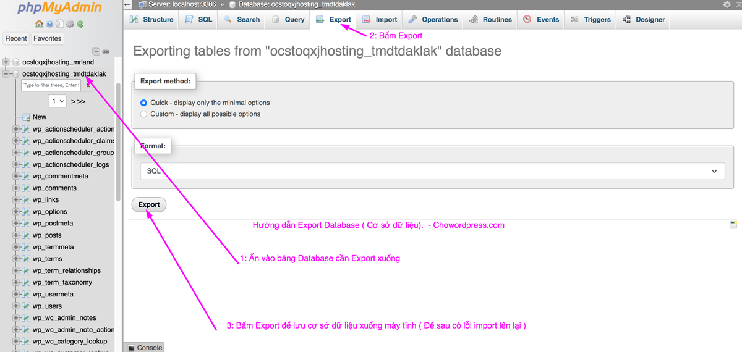Click the back arrow left of Server breadcrumb

[x=128, y=4]
